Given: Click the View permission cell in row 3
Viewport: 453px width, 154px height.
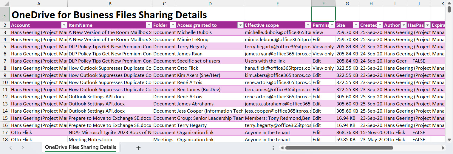Looking at the screenshot, I should 324,32.
